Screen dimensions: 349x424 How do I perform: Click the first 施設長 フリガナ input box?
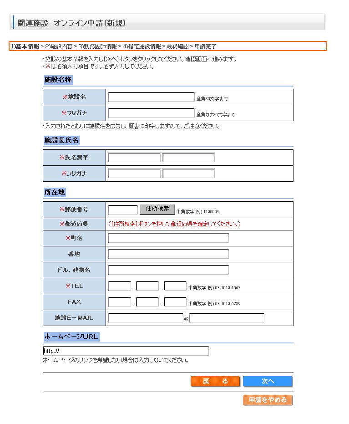click(134, 174)
